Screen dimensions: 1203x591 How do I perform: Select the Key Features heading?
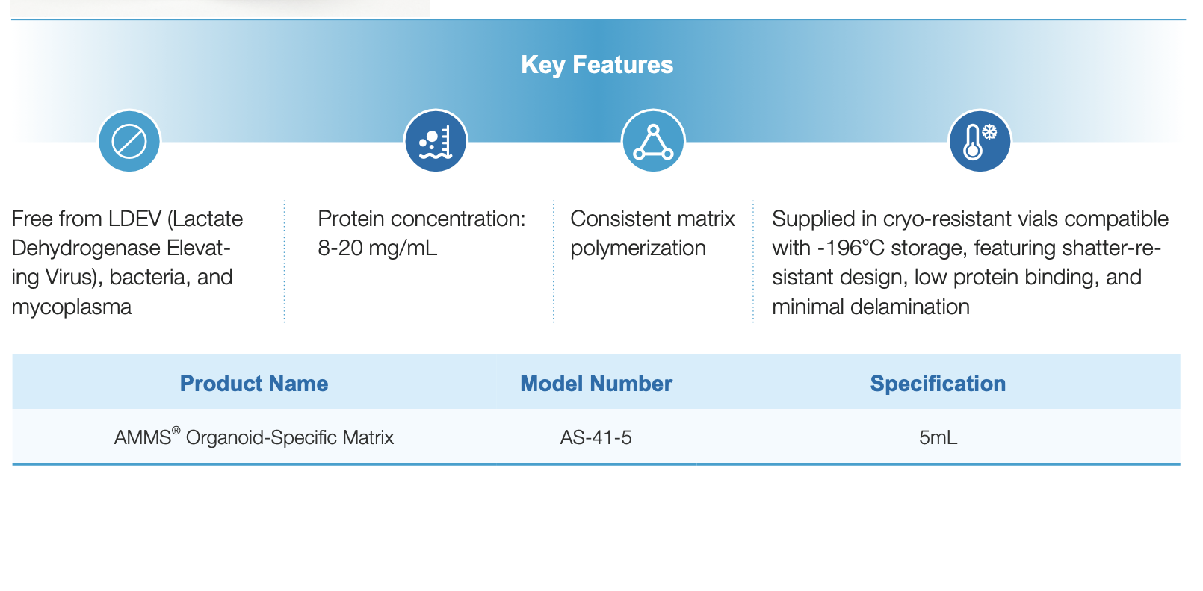coord(597,65)
